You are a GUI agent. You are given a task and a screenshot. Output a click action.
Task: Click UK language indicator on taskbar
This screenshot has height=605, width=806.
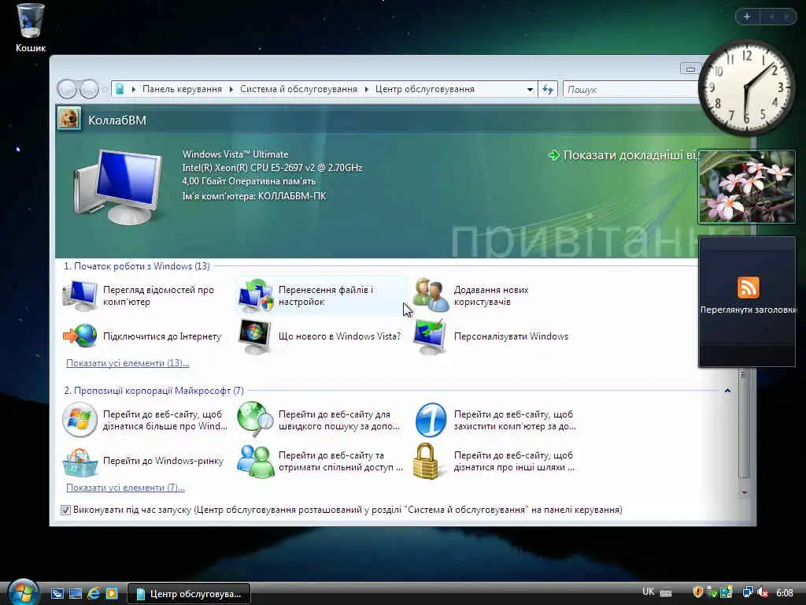[x=649, y=592]
